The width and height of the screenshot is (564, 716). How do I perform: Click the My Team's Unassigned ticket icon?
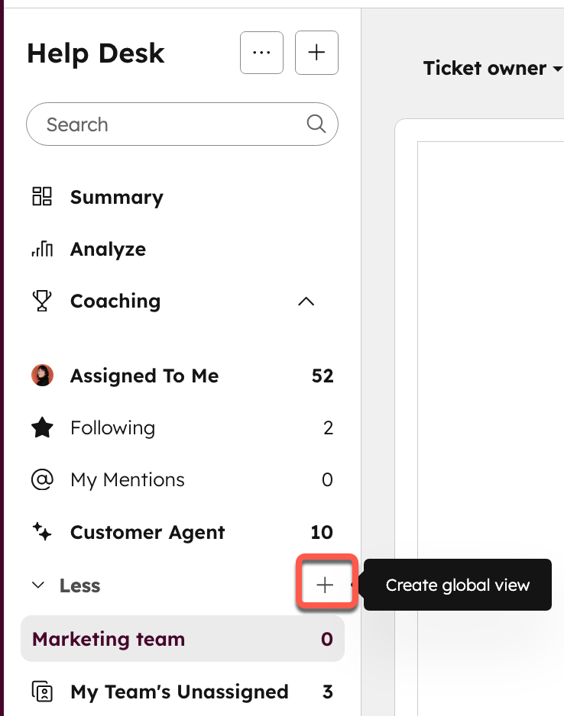pyautogui.click(x=41, y=692)
